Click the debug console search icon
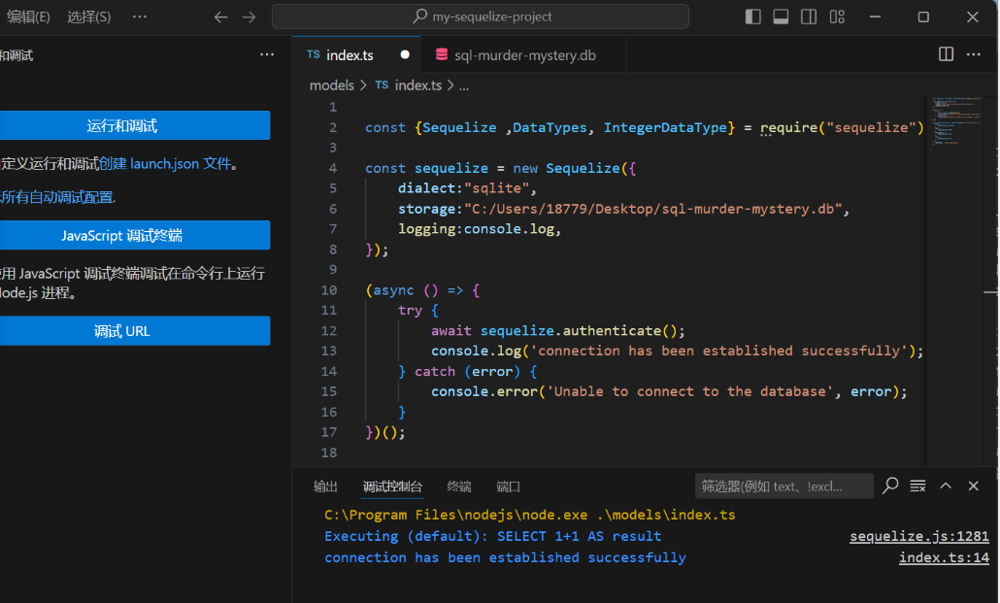Screen dimensions: 1000x603 click(x=890, y=486)
